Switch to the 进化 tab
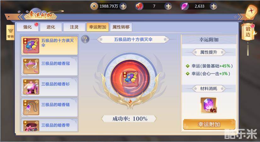The width and height of the screenshot is (260, 142). click(x=51, y=27)
